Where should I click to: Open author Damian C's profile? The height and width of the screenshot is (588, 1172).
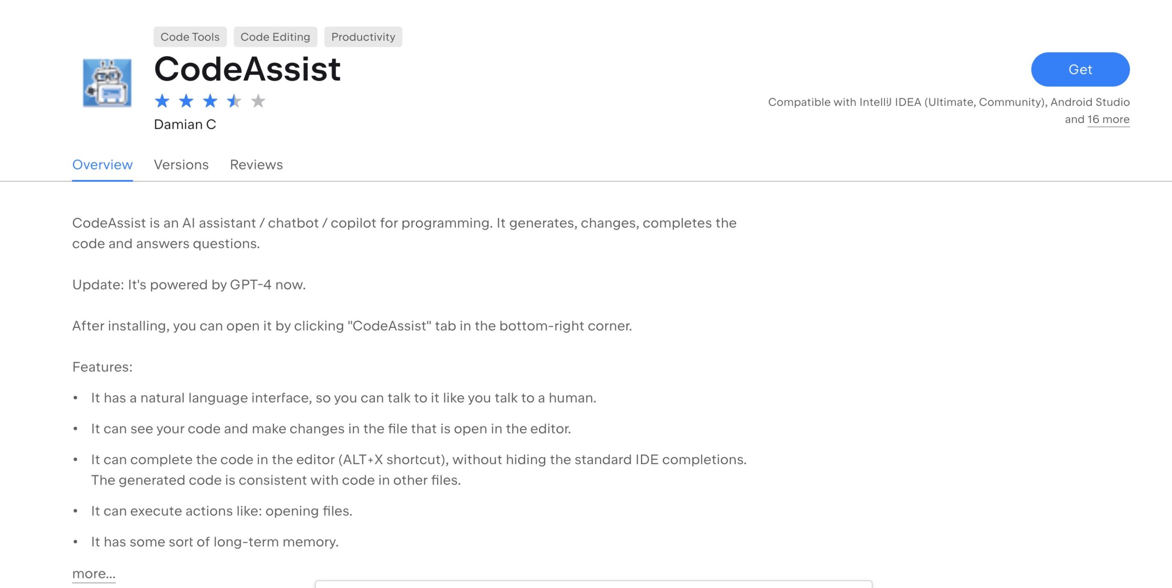click(x=185, y=124)
